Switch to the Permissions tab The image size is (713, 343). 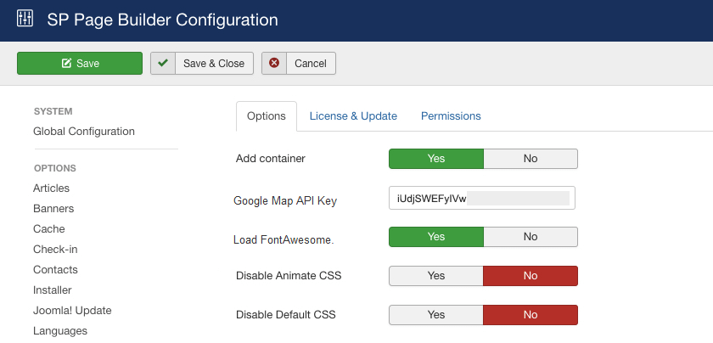click(451, 116)
